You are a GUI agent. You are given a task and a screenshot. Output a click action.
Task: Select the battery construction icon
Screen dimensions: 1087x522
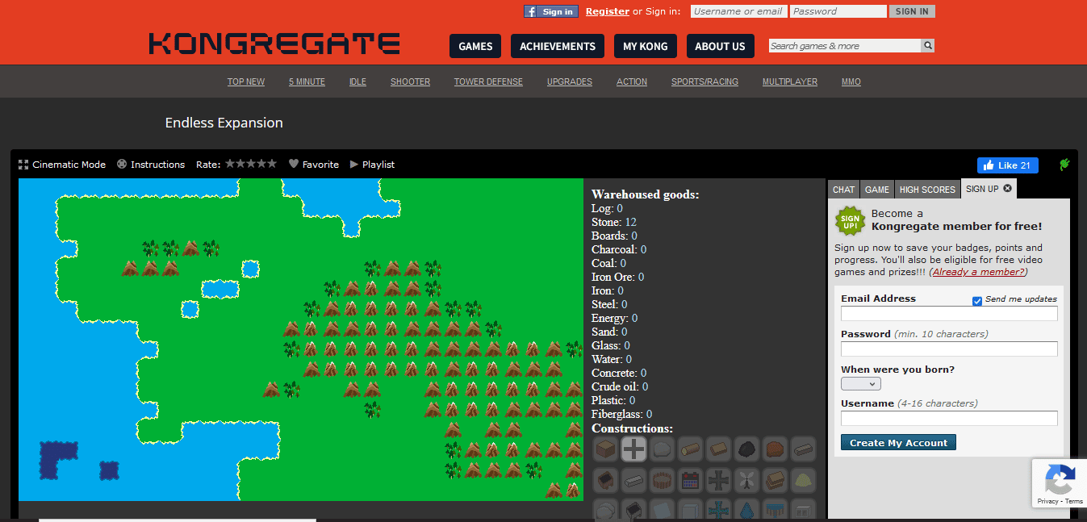point(690,480)
